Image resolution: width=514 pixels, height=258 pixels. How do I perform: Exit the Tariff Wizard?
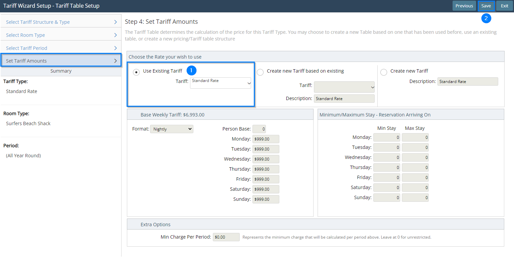[x=504, y=6]
